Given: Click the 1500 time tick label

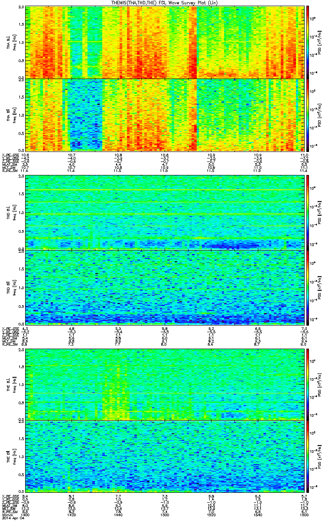Looking at the screenshot, I should tap(165, 515).
